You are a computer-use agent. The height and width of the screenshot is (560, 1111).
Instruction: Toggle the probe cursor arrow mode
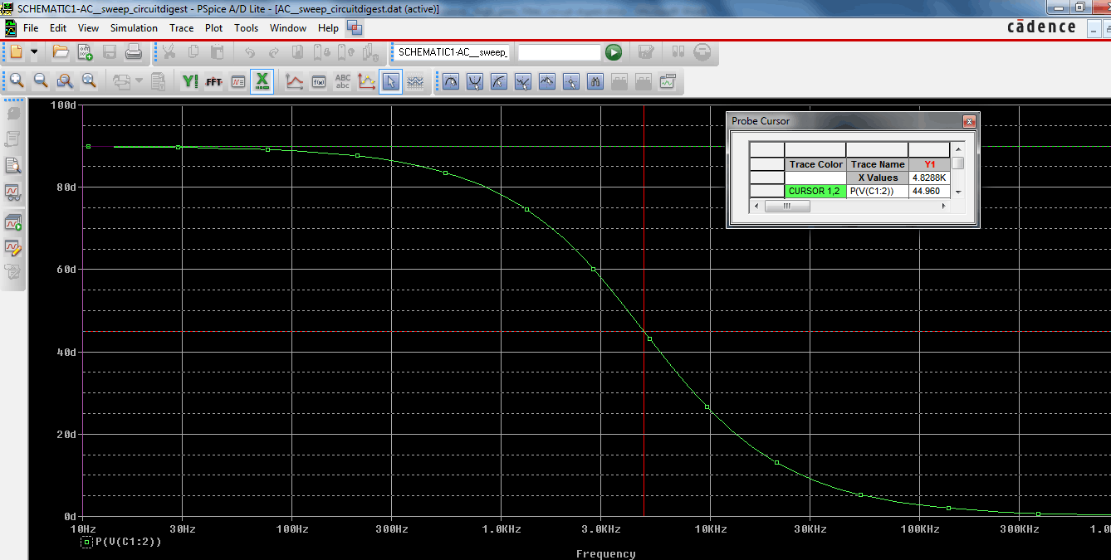(x=391, y=81)
